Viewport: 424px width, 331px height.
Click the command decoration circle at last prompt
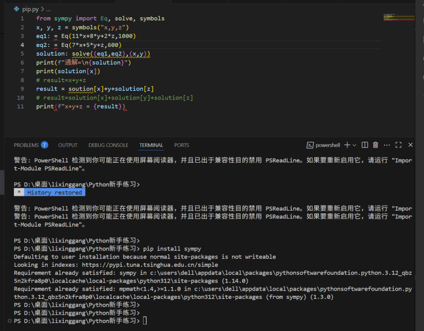10,321
